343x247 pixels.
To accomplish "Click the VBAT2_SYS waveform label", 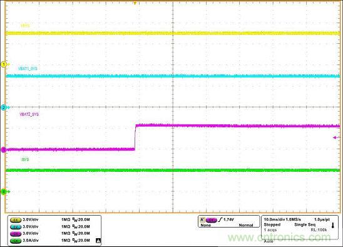I will point(29,114).
